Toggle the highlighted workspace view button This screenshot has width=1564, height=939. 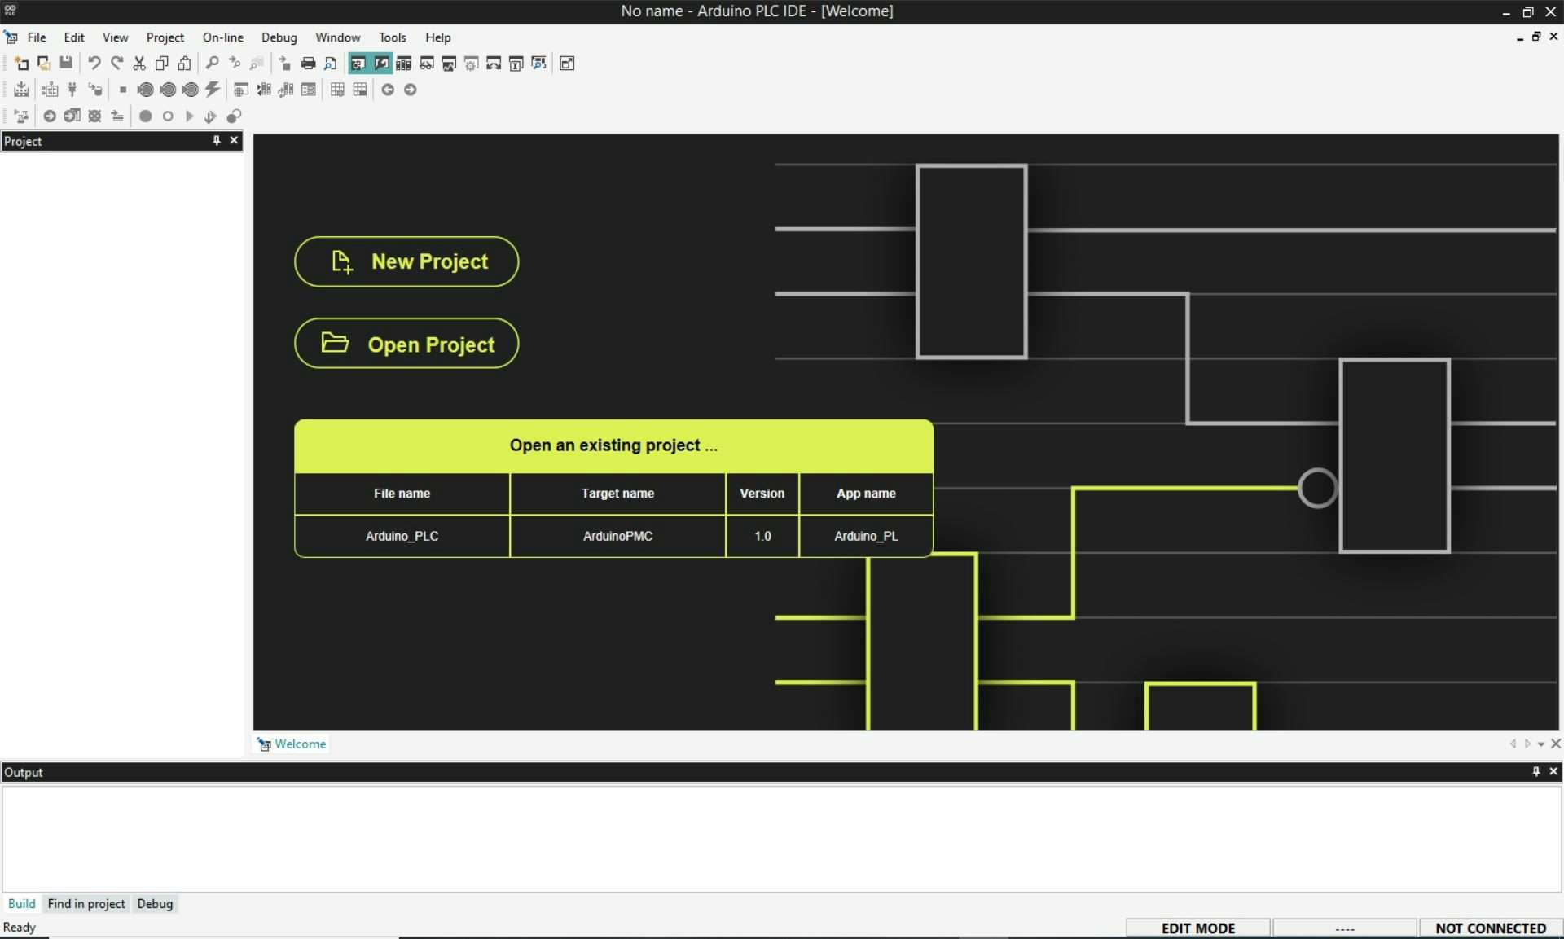point(358,64)
